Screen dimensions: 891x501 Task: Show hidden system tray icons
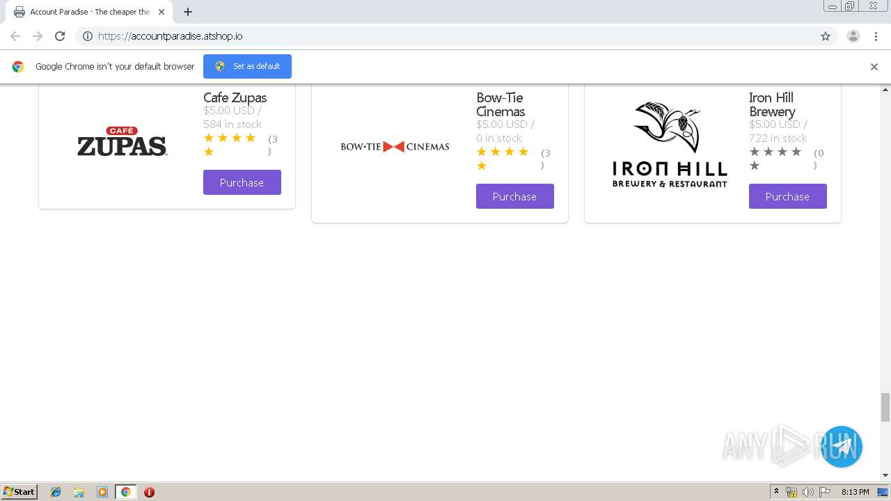tap(776, 492)
